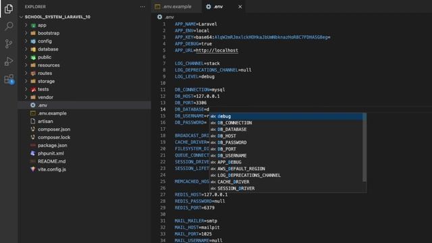Open the Extensions view icon

9,79
